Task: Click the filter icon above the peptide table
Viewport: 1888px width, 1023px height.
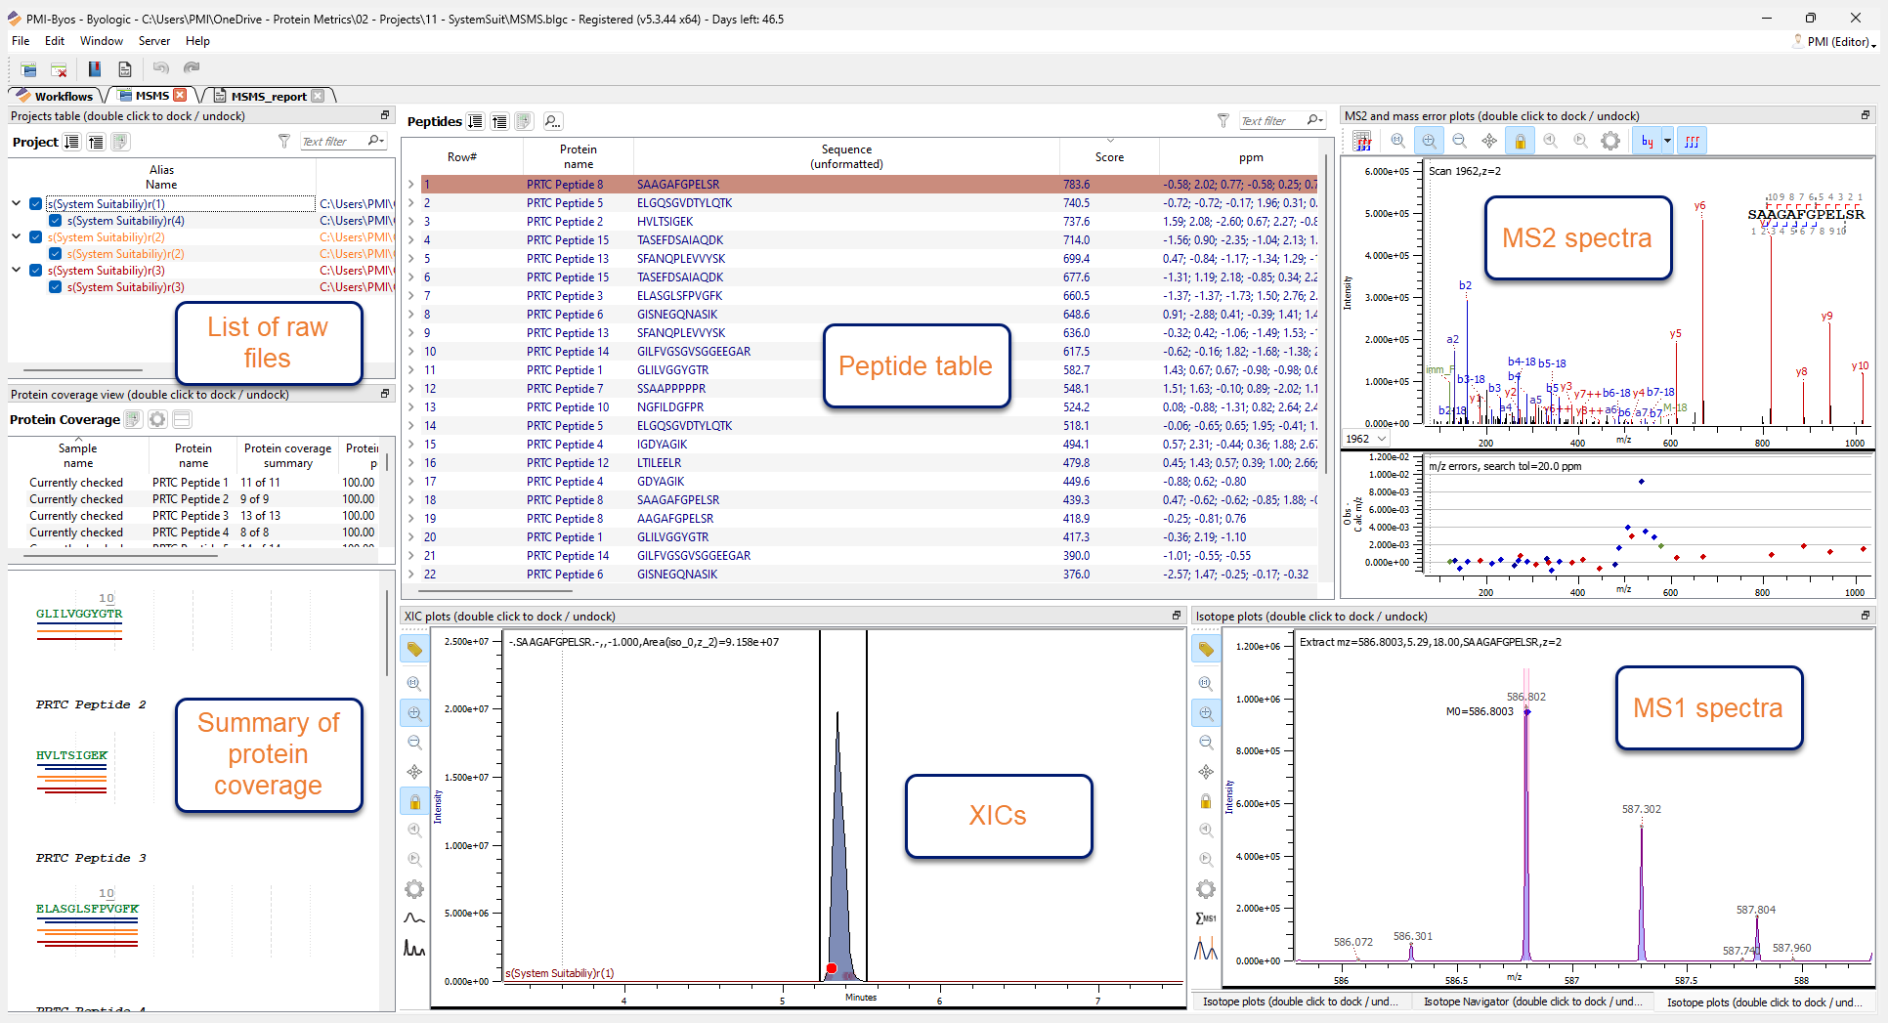Action: coord(1223,120)
